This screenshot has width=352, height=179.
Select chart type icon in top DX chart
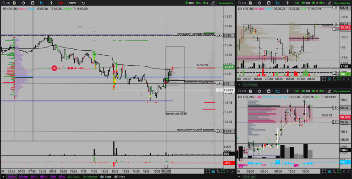[x=278, y=3]
